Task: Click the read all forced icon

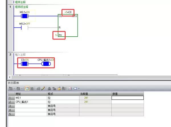Action: coord(63,88)
